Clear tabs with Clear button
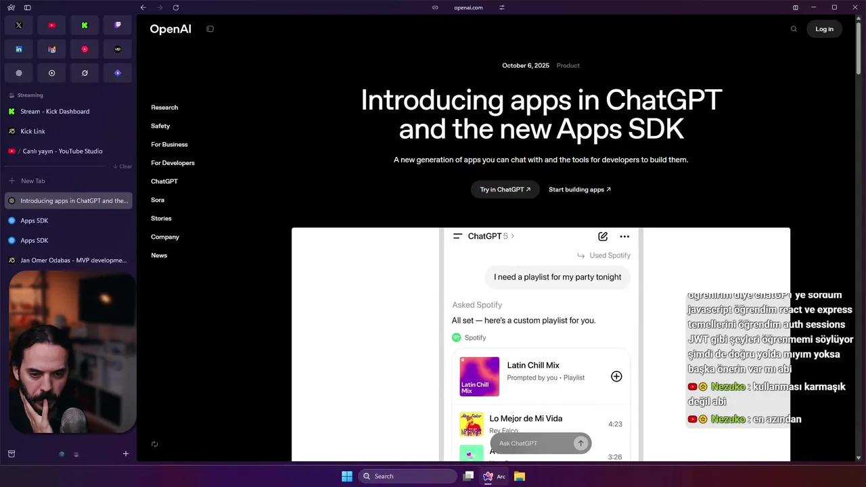866x487 pixels. pyautogui.click(x=122, y=166)
